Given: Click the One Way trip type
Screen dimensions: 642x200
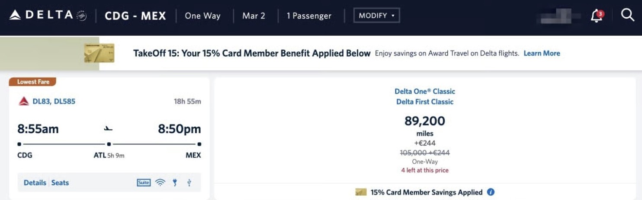Looking at the screenshot, I should pyautogui.click(x=202, y=16).
